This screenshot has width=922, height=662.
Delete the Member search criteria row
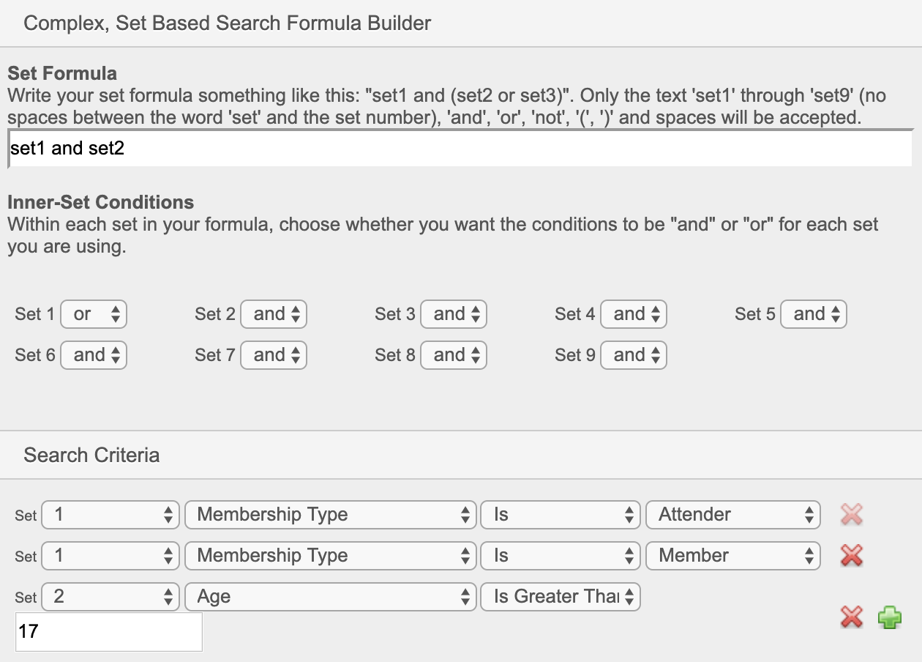pyautogui.click(x=851, y=556)
